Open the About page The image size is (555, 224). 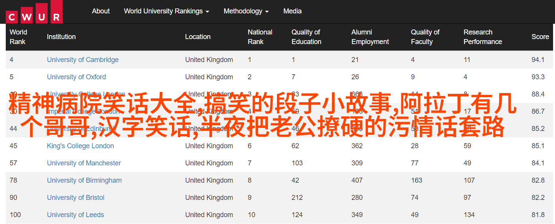click(101, 11)
